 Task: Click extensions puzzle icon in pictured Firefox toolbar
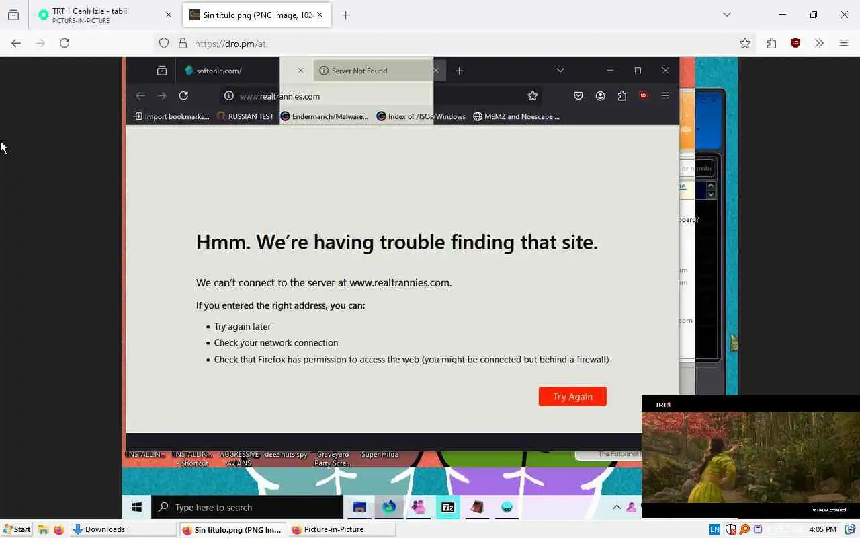tap(621, 96)
